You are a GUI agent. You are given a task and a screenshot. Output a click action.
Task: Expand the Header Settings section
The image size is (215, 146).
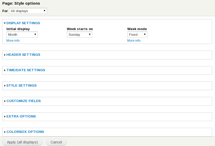[23, 55]
